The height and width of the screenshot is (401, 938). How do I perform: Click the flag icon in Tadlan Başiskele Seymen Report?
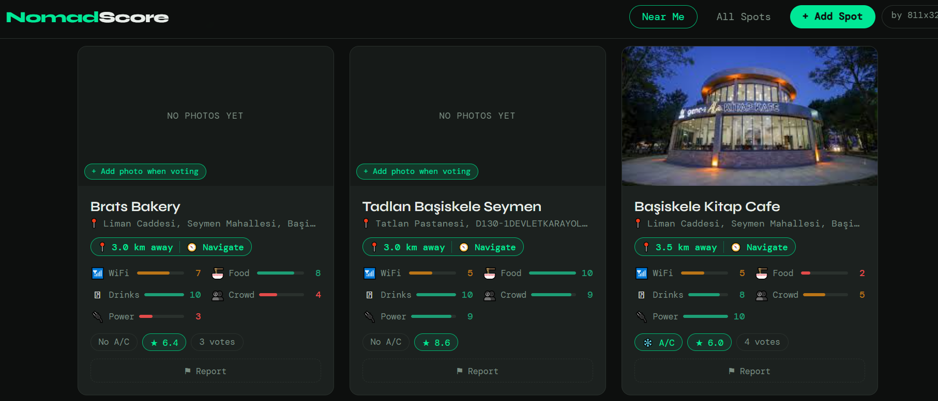tap(460, 371)
